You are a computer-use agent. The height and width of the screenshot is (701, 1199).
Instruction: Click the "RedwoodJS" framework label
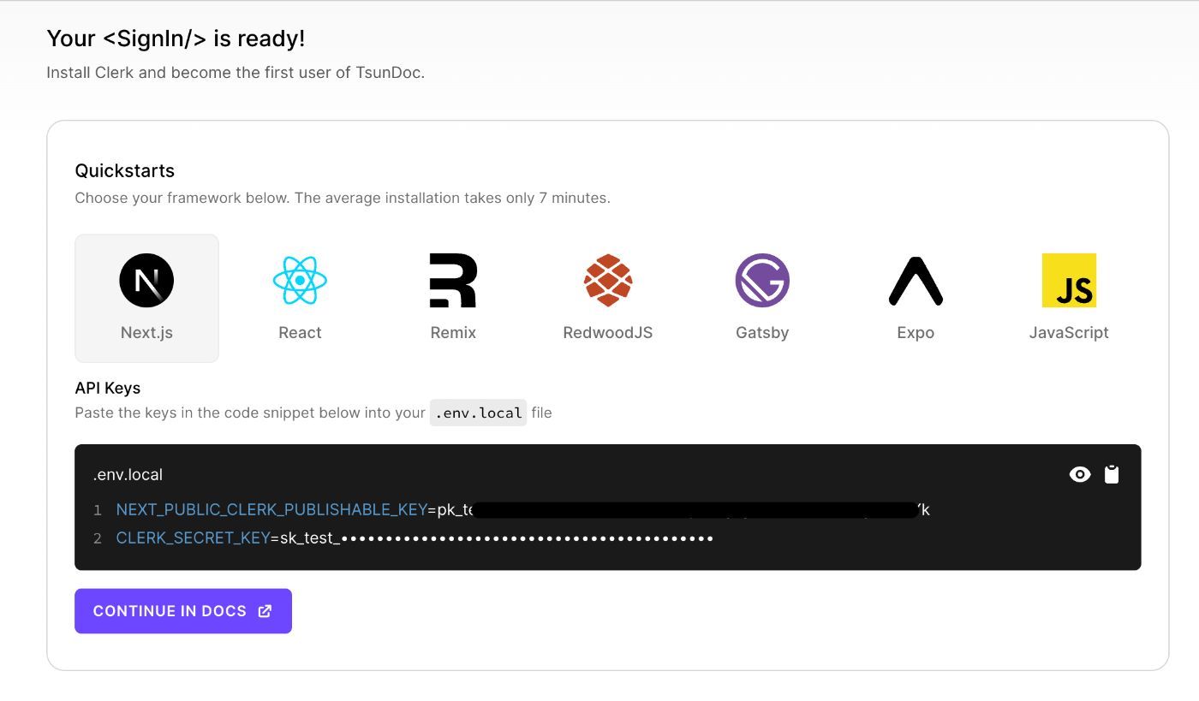(608, 333)
